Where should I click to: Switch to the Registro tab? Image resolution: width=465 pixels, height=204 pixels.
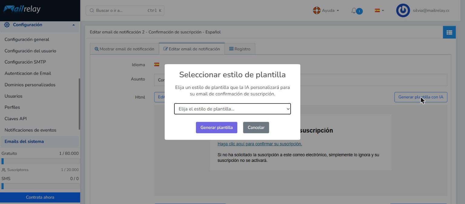(240, 49)
